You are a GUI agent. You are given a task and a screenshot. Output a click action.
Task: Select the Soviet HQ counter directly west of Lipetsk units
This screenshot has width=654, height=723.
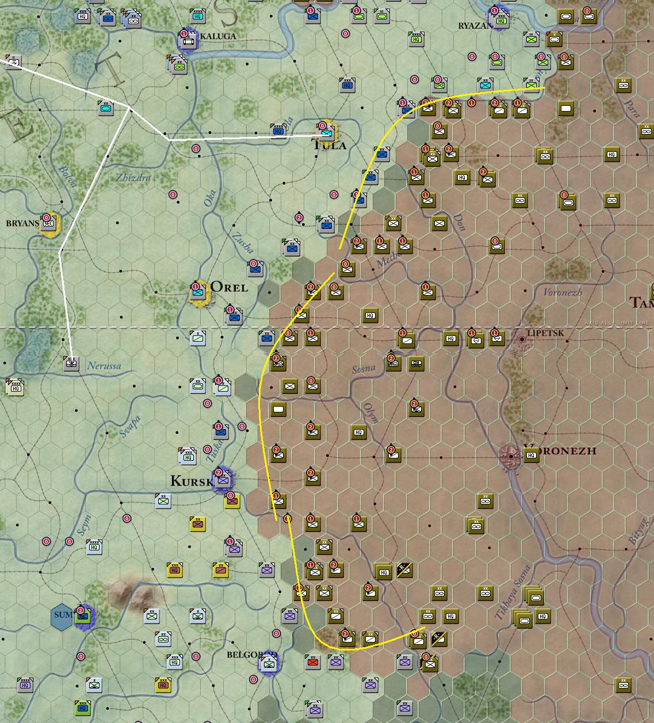[450, 339]
